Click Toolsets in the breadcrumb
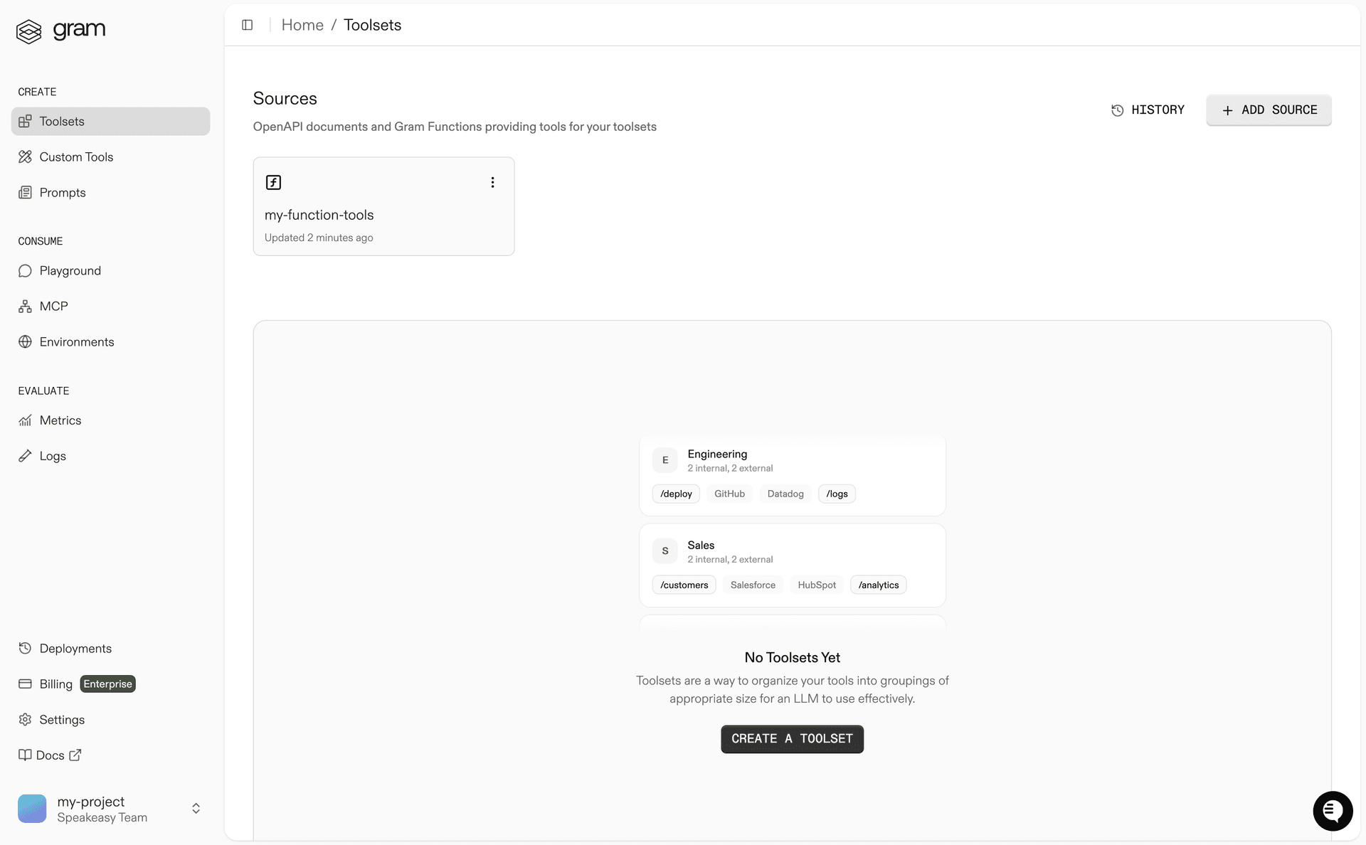This screenshot has width=1366, height=845. pyautogui.click(x=372, y=25)
